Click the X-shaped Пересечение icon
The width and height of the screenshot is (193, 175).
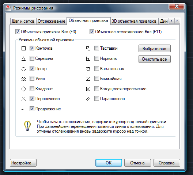coord(23,99)
